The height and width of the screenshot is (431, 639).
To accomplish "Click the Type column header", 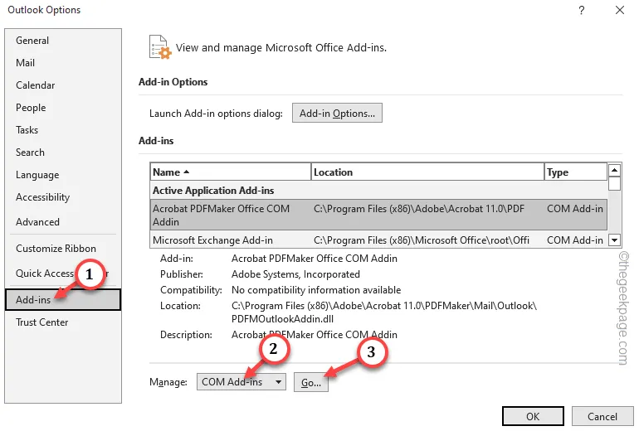I will (575, 172).
